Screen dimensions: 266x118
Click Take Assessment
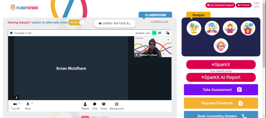coord(221,90)
